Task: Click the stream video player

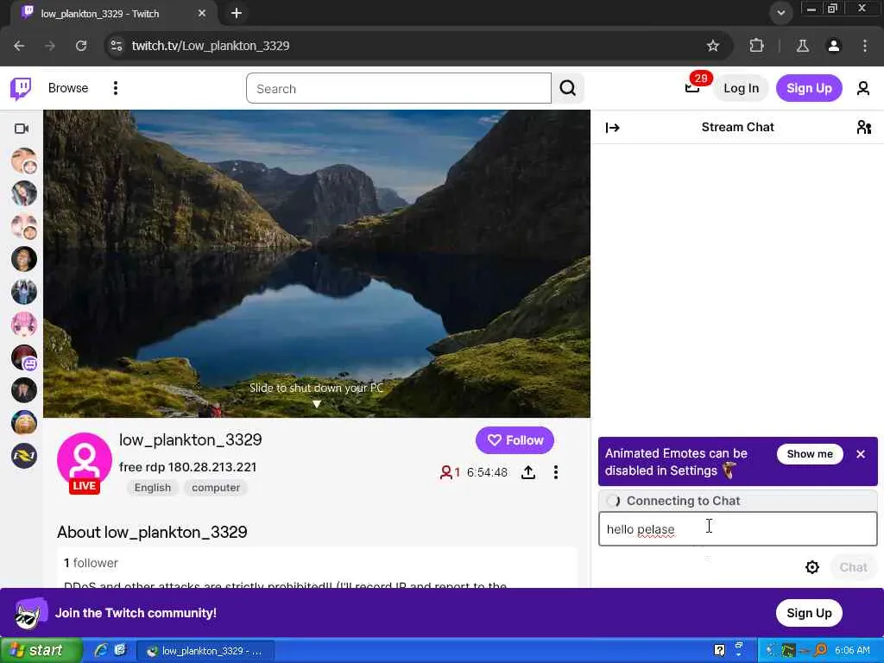Action: pos(317,263)
